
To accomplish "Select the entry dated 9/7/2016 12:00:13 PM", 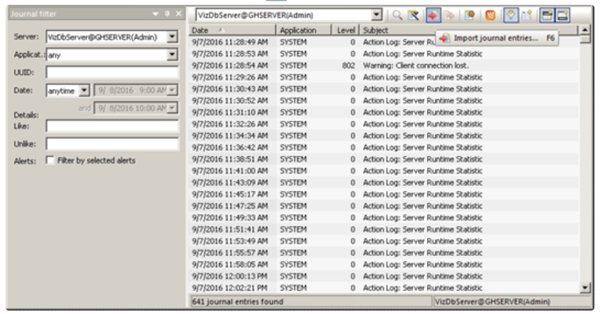I will click(x=384, y=276).
